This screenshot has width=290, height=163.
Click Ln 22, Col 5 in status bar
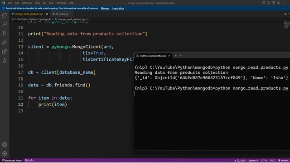[x=240, y=160]
